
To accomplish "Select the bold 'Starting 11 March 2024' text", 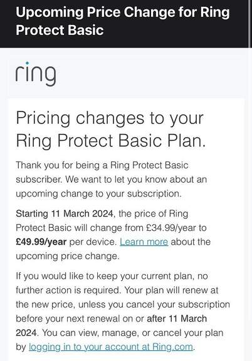I will [x=64, y=213].
